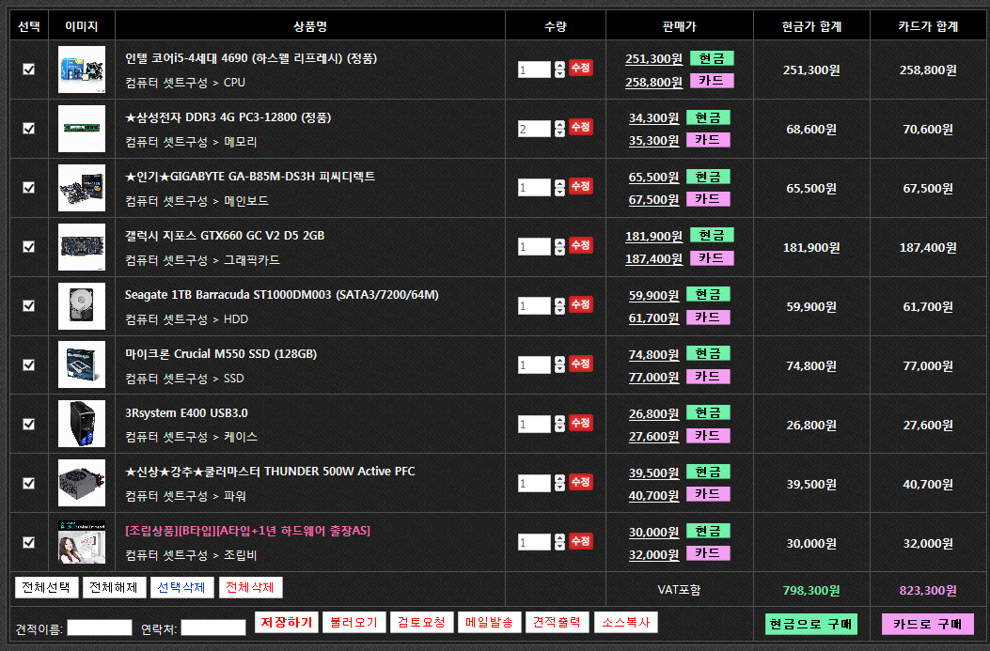The height and width of the screenshot is (651, 990).
Task: Adjust quantity stepper for 3Rsystem E400 case
Action: [x=559, y=425]
